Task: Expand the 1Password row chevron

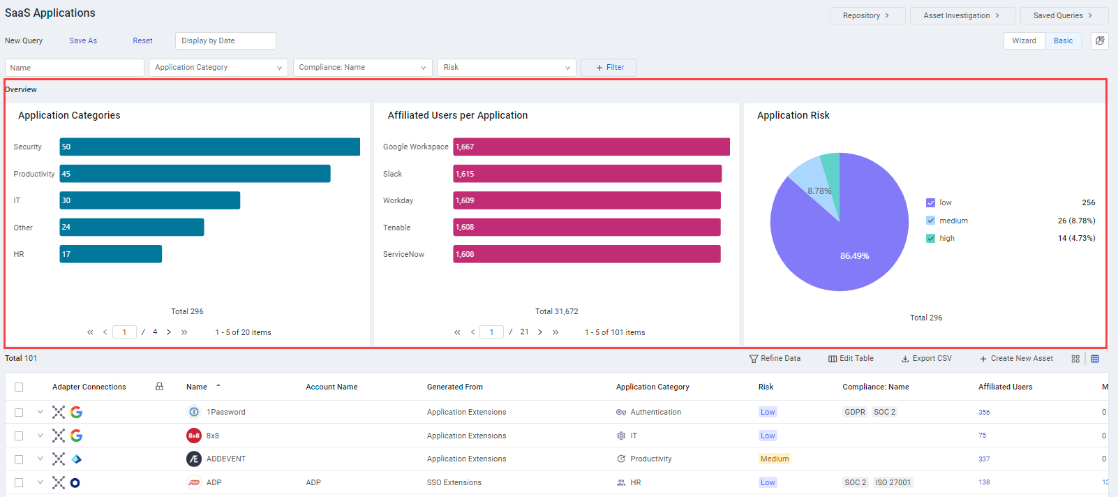Action: pyautogui.click(x=40, y=412)
